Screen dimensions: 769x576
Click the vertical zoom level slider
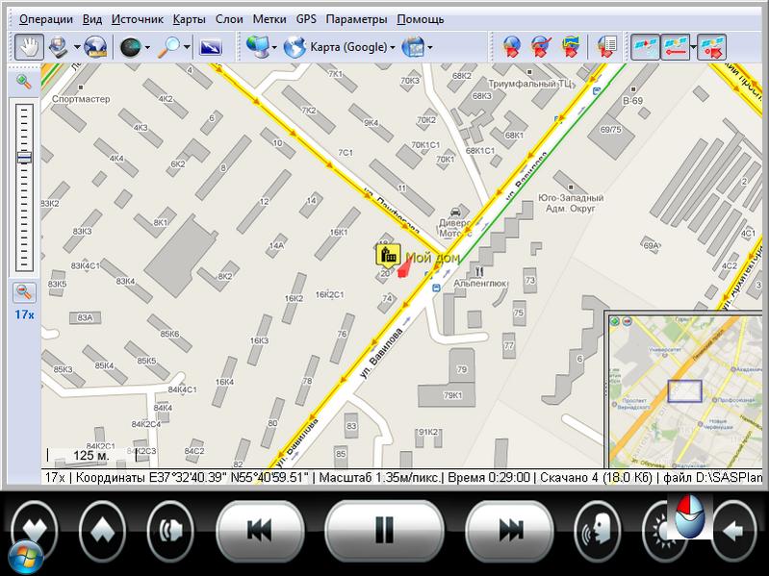(24, 183)
